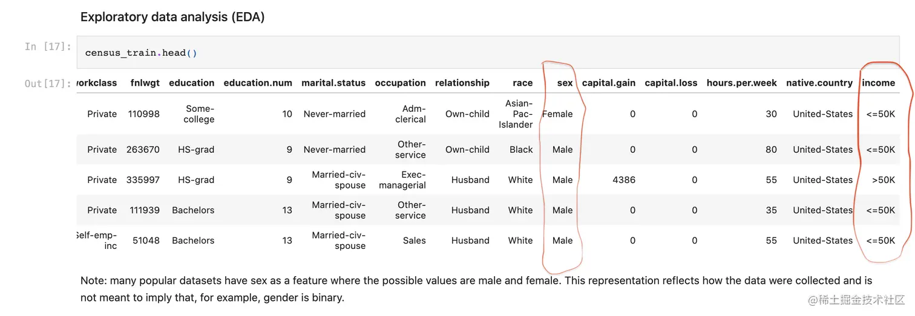
Task: Click the race column header
Action: [x=522, y=83]
